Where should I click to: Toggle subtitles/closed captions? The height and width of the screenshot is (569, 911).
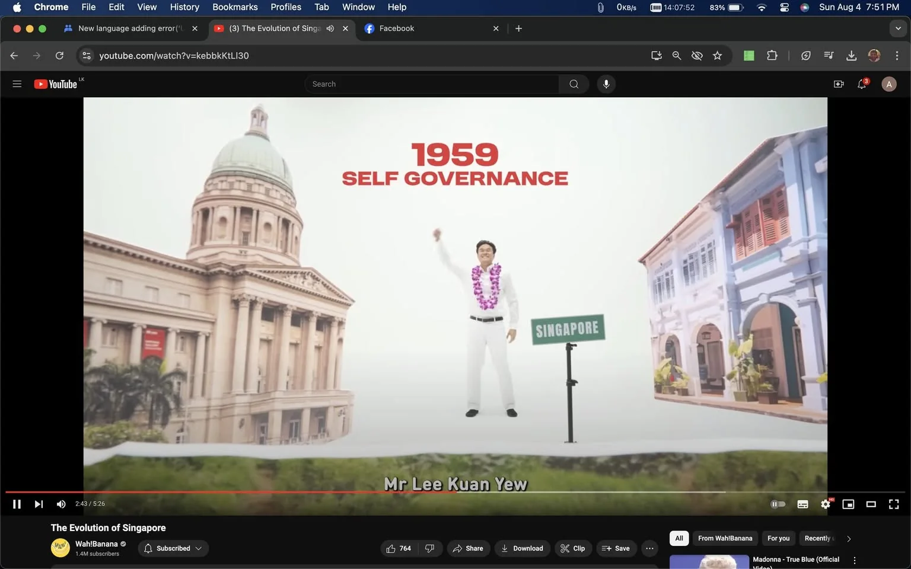coord(802,504)
